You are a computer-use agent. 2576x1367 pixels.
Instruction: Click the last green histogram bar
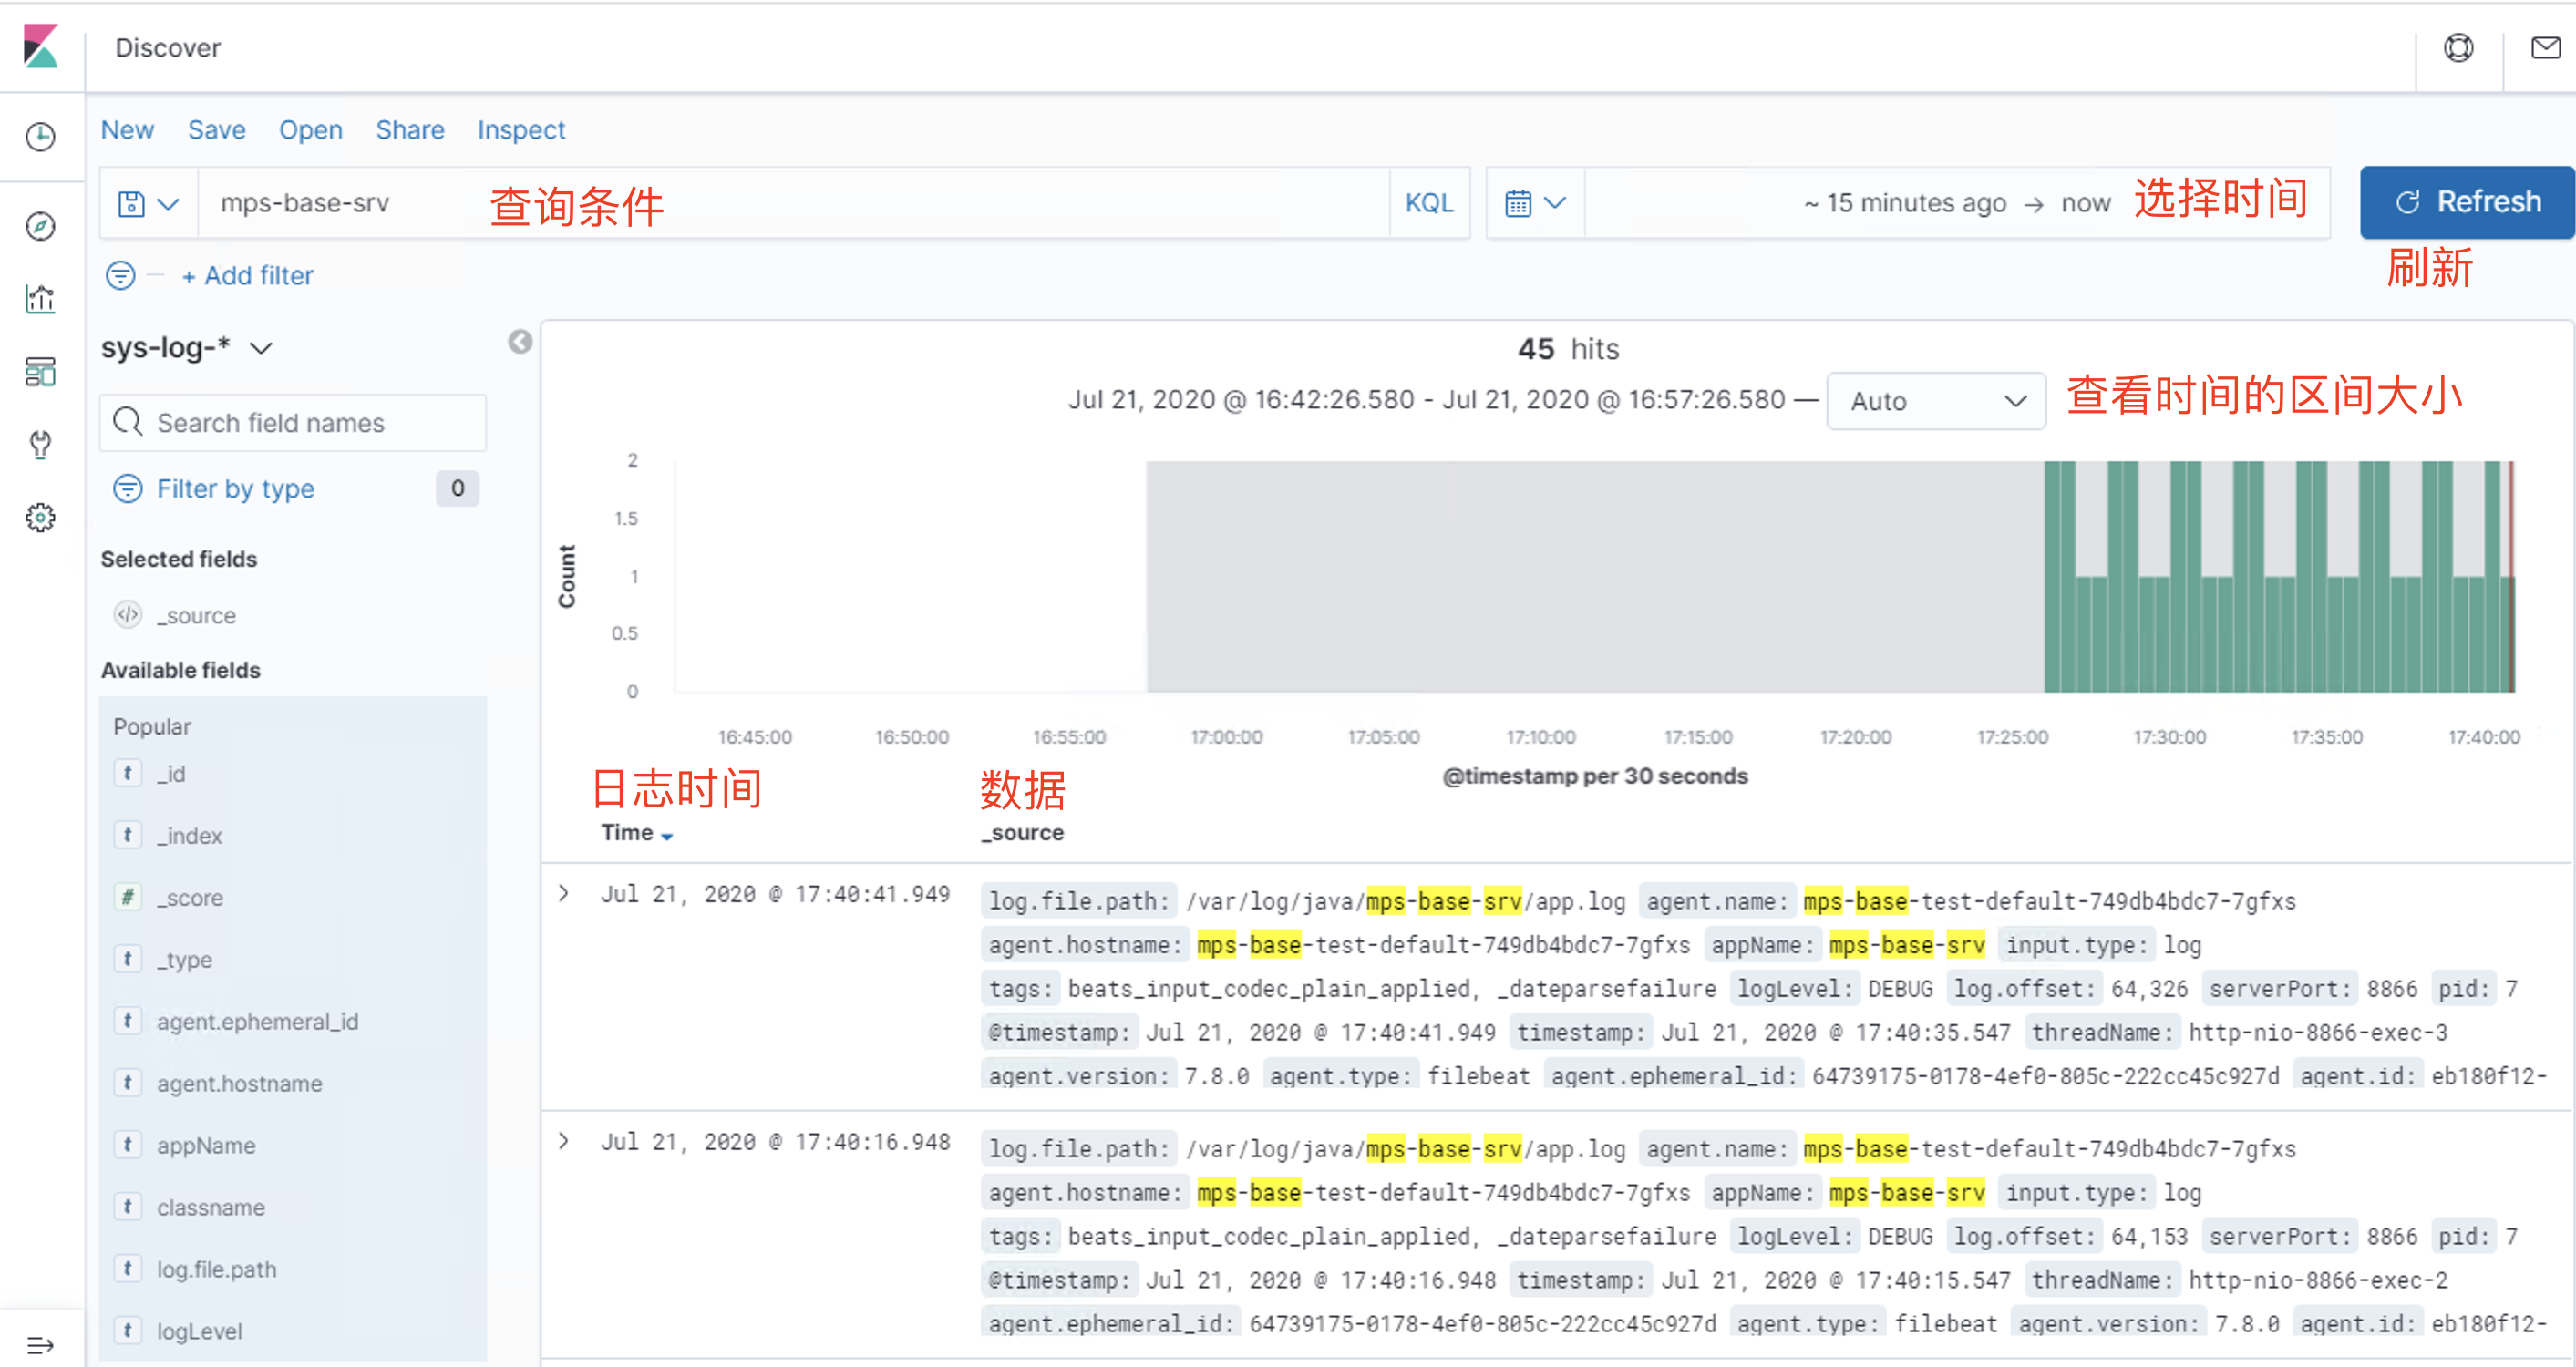tap(2505, 633)
